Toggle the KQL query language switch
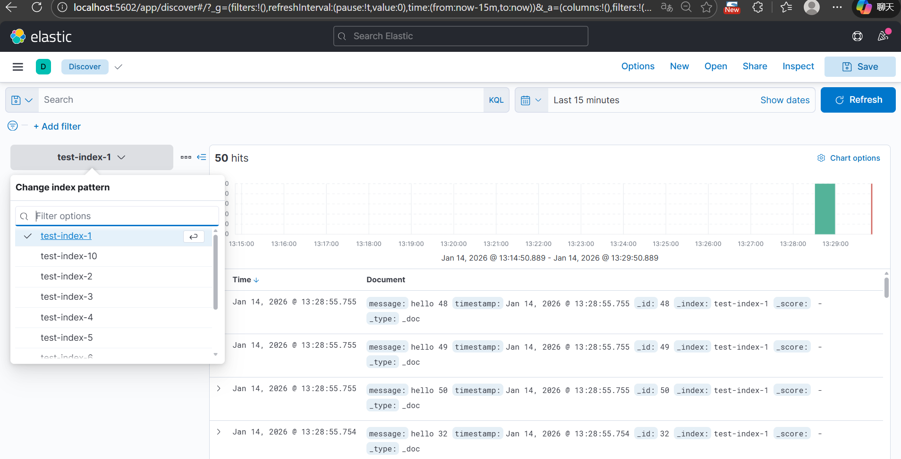This screenshot has height=459, width=901. (x=496, y=100)
